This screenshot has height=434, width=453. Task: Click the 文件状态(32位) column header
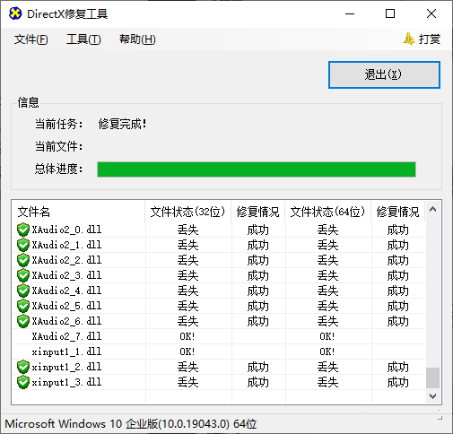(x=187, y=212)
